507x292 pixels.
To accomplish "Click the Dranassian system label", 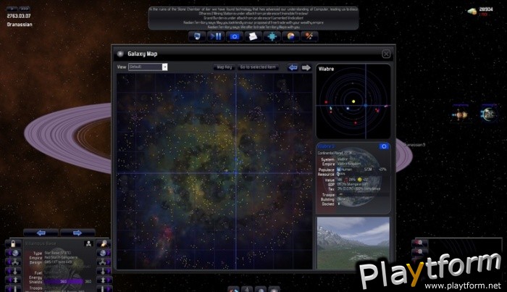I will point(20,24).
